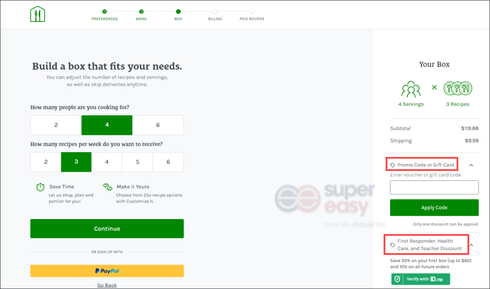Collapse the Promo Code or Gift Card section

471,165
